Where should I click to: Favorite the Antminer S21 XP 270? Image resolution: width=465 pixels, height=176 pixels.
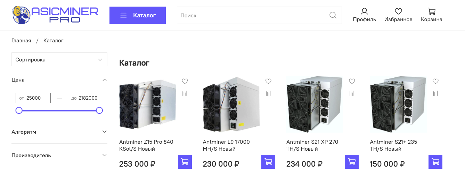click(x=352, y=81)
